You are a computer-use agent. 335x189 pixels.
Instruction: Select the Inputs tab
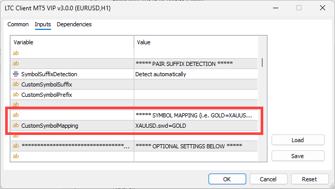tap(43, 24)
